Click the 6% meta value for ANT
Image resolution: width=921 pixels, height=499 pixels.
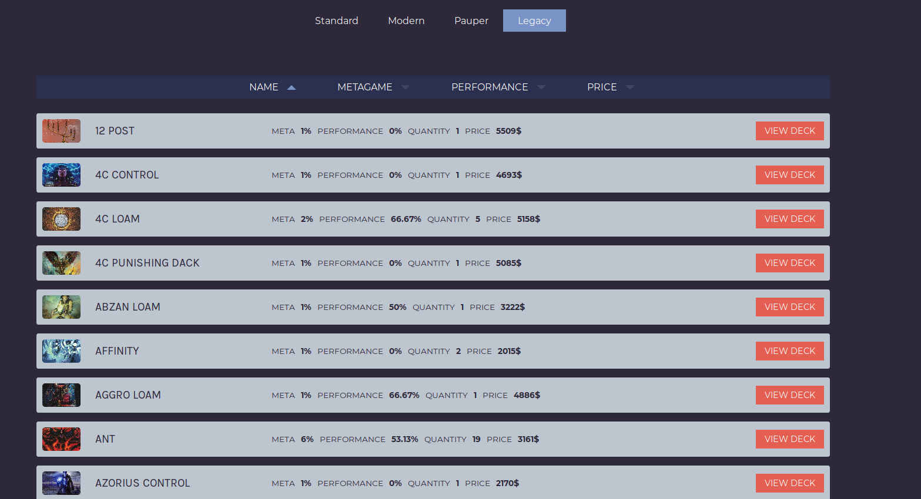[307, 439]
